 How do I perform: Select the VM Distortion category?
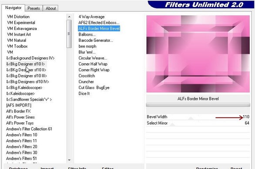pyautogui.click(x=18, y=17)
